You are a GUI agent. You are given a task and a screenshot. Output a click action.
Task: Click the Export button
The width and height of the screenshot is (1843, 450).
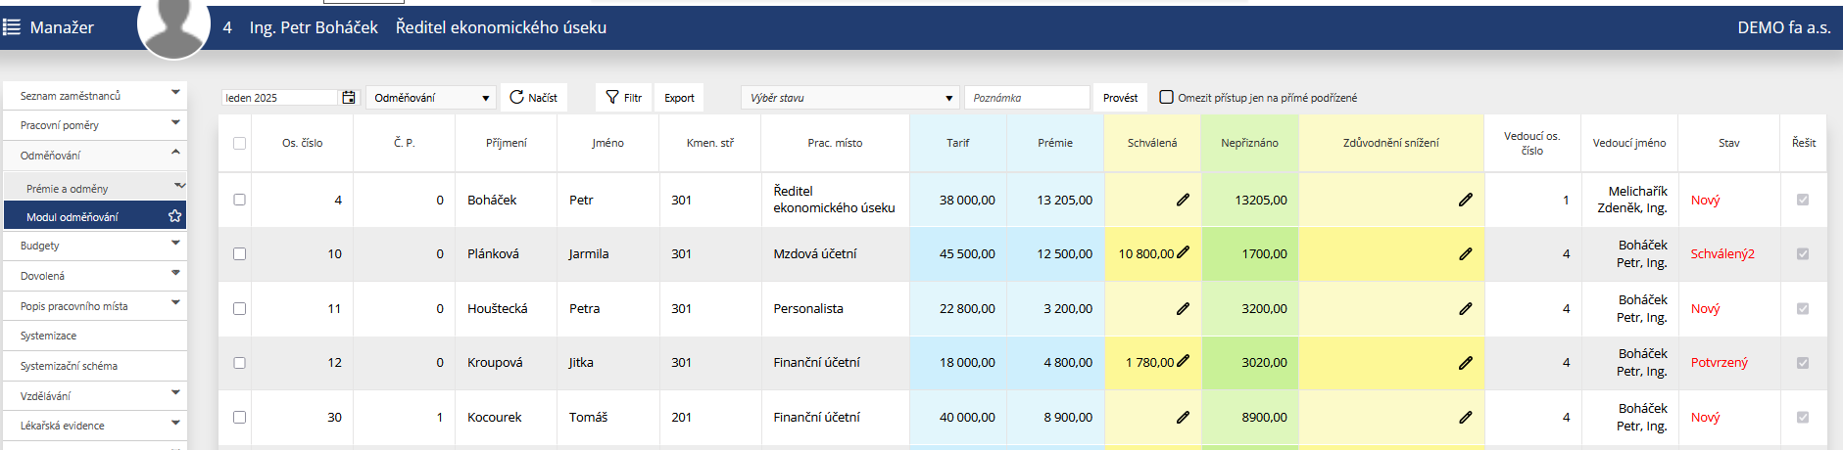[x=679, y=98]
